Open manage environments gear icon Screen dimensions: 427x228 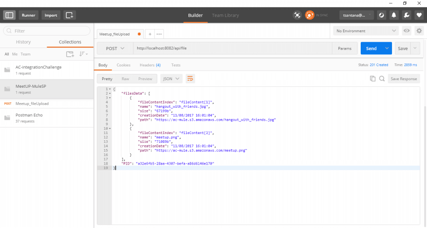pos(419,30)
